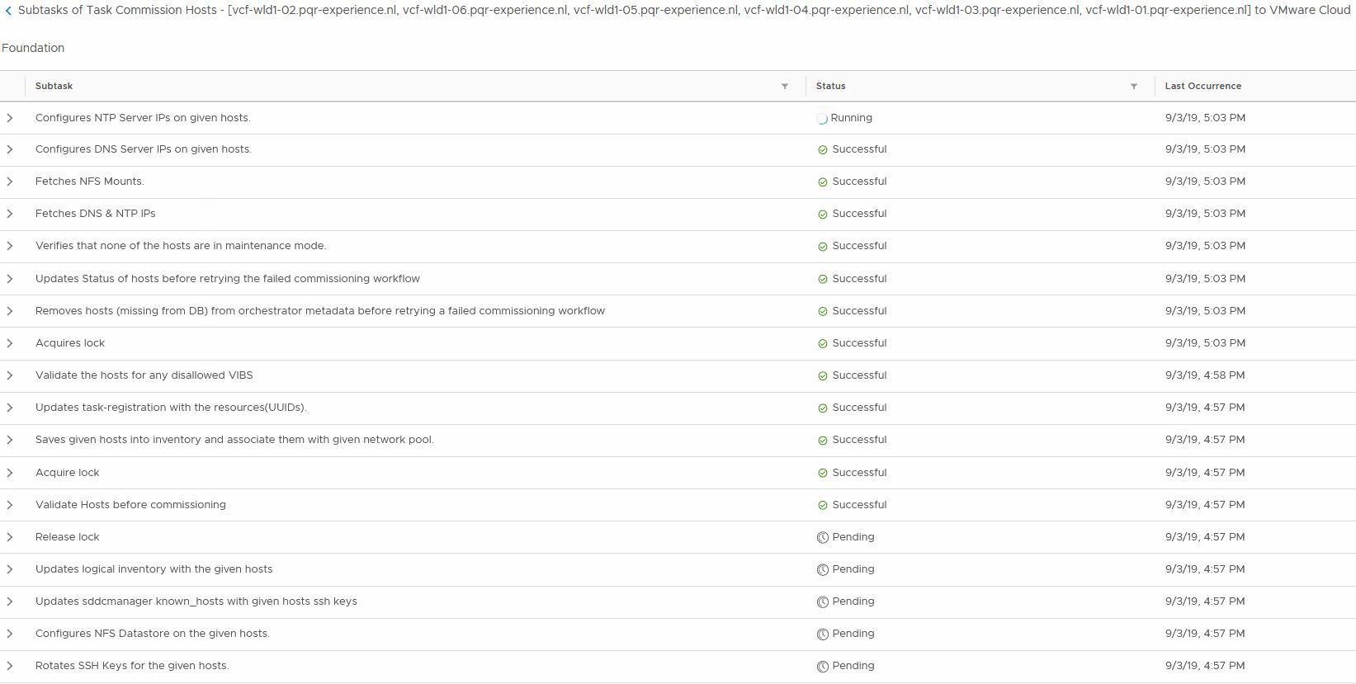Sort by the Subtask column header
Screen dimensions: 1356x684
54,86
